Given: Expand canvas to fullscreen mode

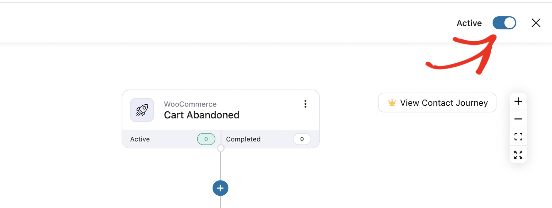Looking at the screenshot, I should point(518,155).
